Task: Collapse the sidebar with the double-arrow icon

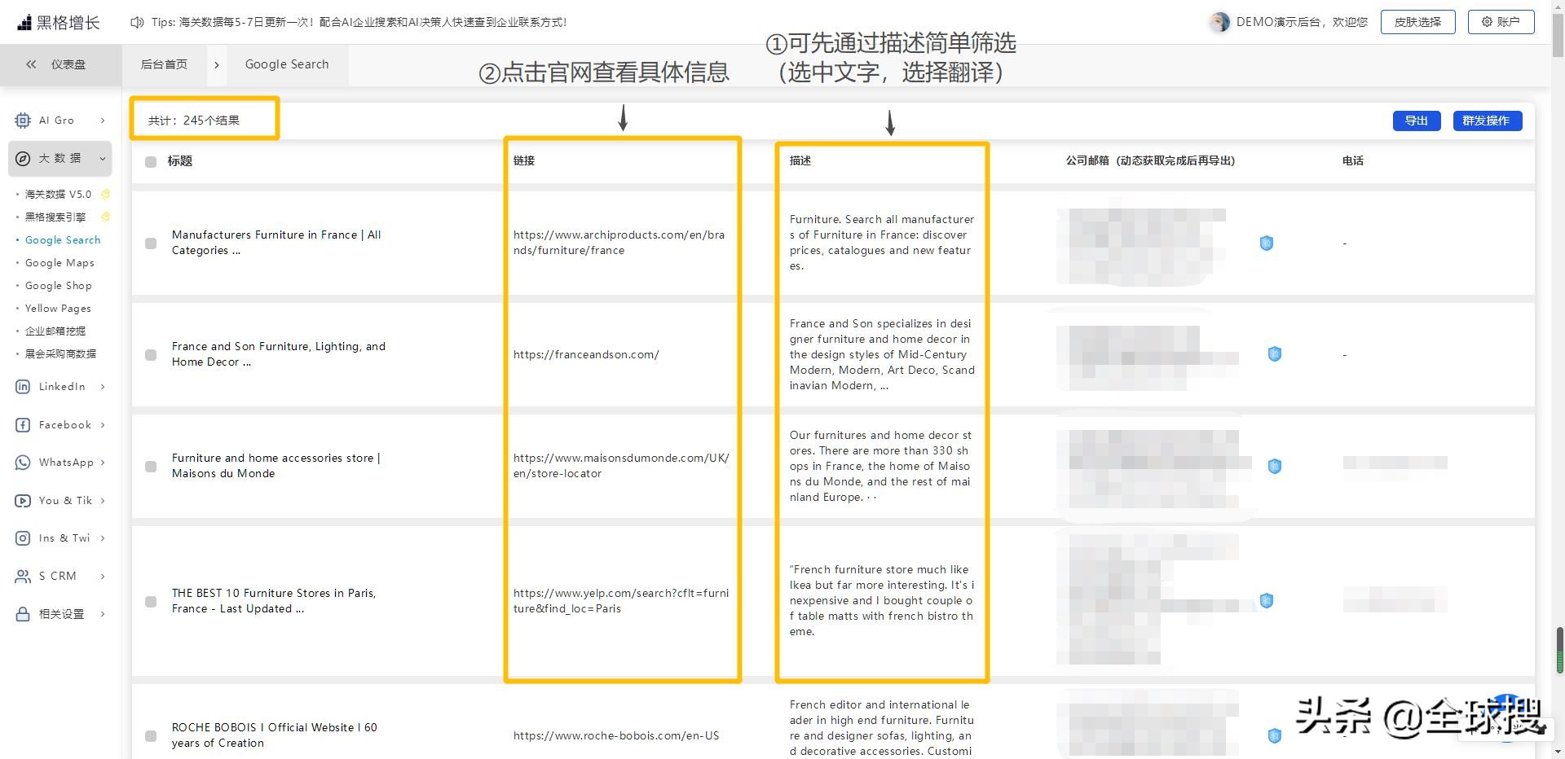Action: point(31,64)
